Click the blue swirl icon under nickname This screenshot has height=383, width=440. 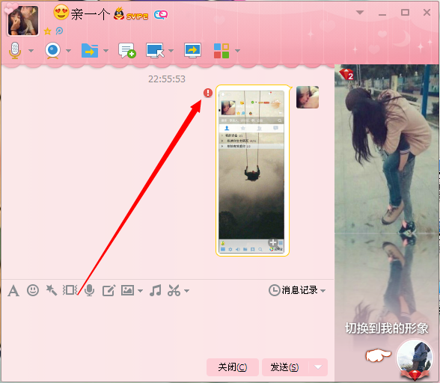tap(59, 31)
